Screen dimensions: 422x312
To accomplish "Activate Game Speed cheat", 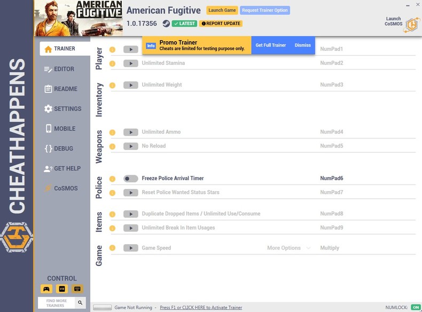I will coord(131,248).
